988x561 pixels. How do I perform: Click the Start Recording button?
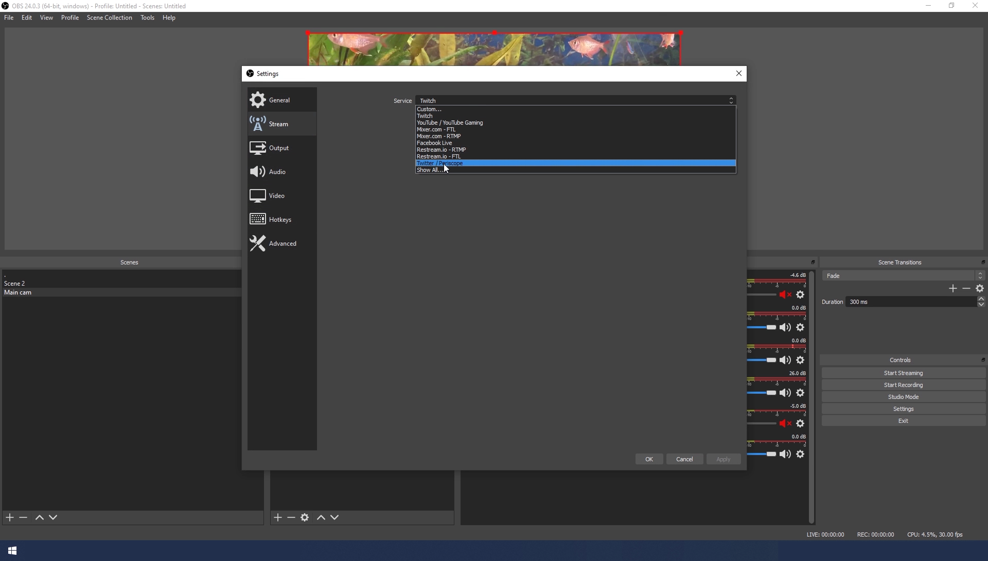903,385
